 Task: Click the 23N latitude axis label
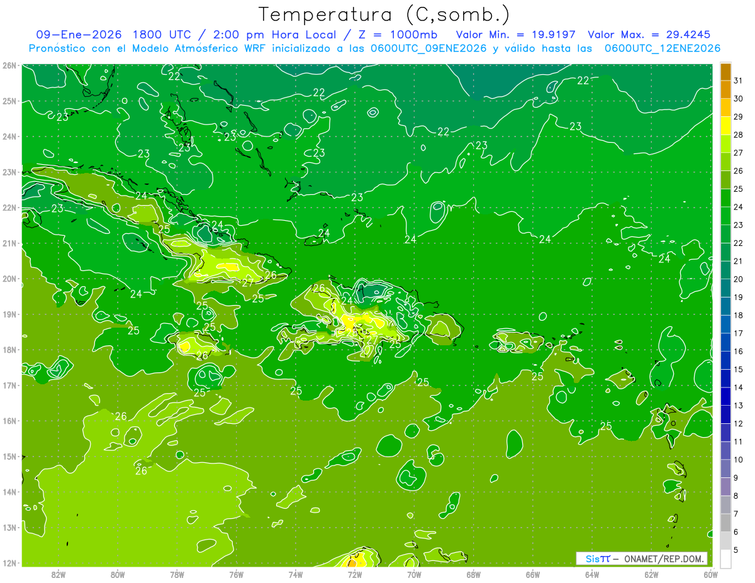coord(9,172)
